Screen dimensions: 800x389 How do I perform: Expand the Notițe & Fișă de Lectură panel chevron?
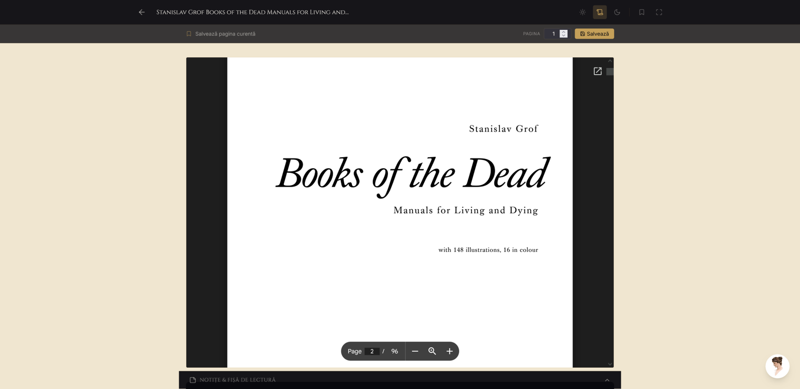[x=607, y=380]
